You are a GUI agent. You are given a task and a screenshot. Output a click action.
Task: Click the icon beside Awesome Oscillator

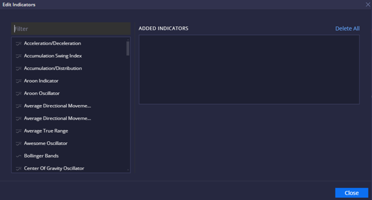pyautogui.click(x=18, y=144)
